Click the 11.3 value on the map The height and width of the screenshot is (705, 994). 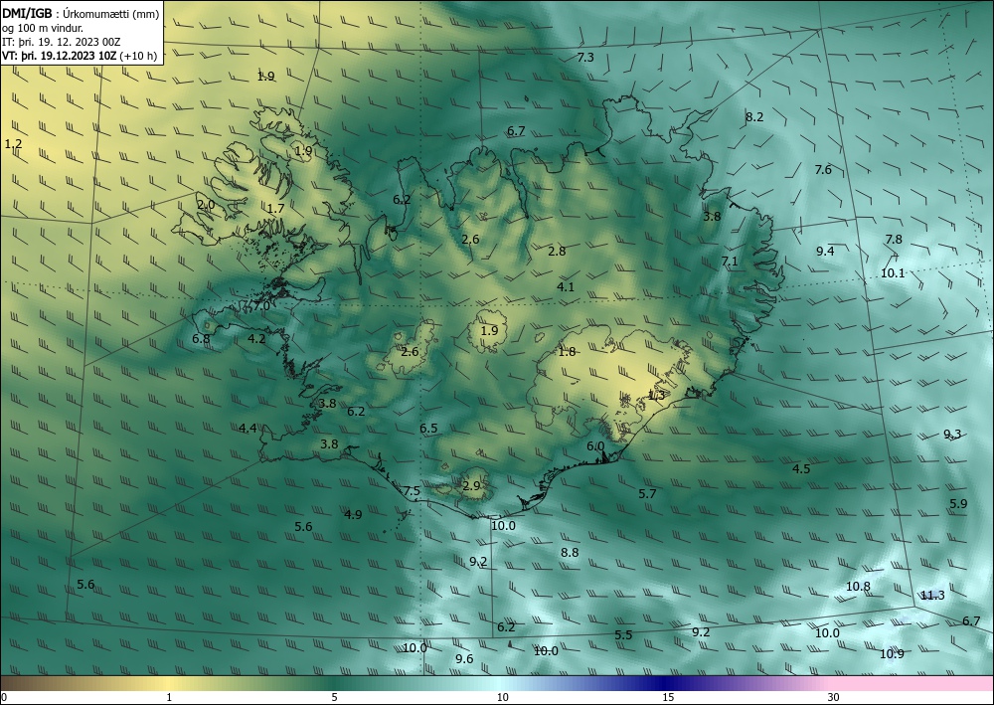pos(932,595)
